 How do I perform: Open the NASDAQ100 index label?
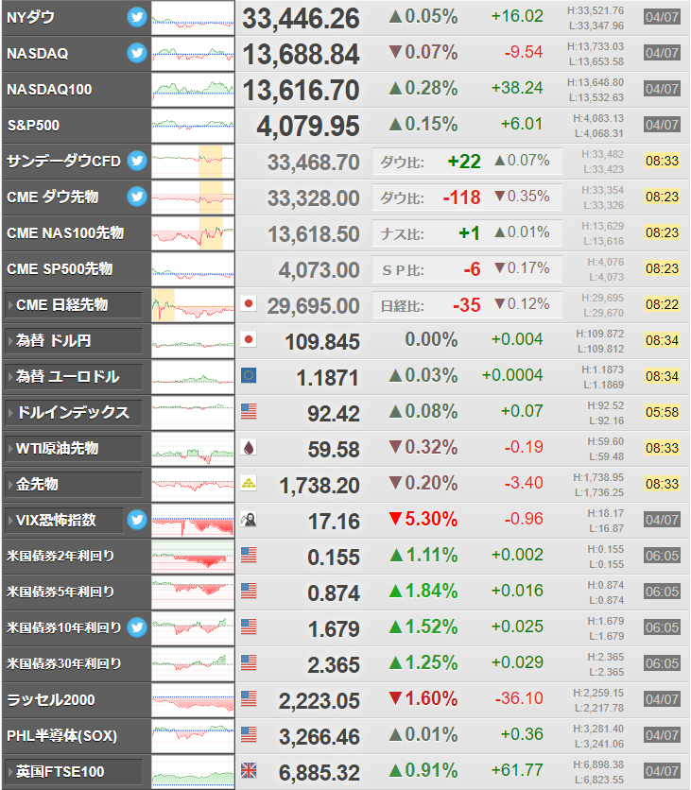click(x=49, y=90)
